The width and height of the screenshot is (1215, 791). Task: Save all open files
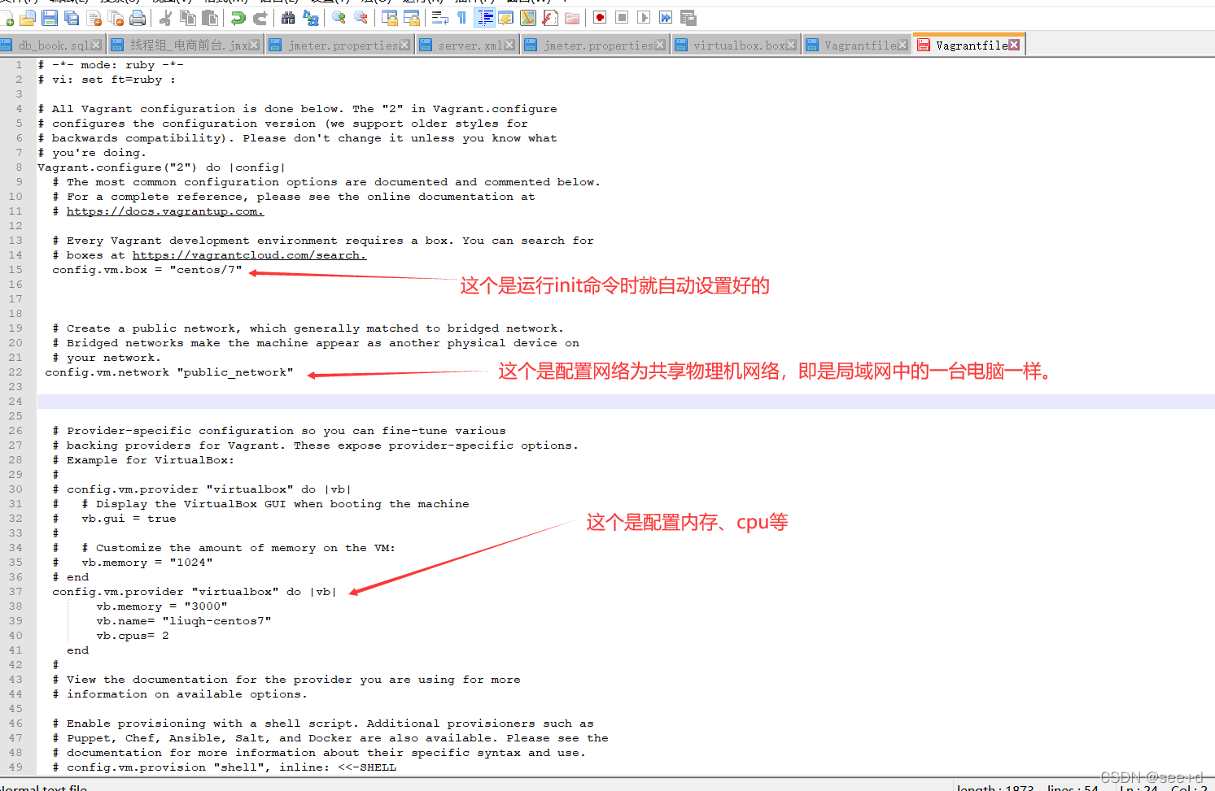70,17
